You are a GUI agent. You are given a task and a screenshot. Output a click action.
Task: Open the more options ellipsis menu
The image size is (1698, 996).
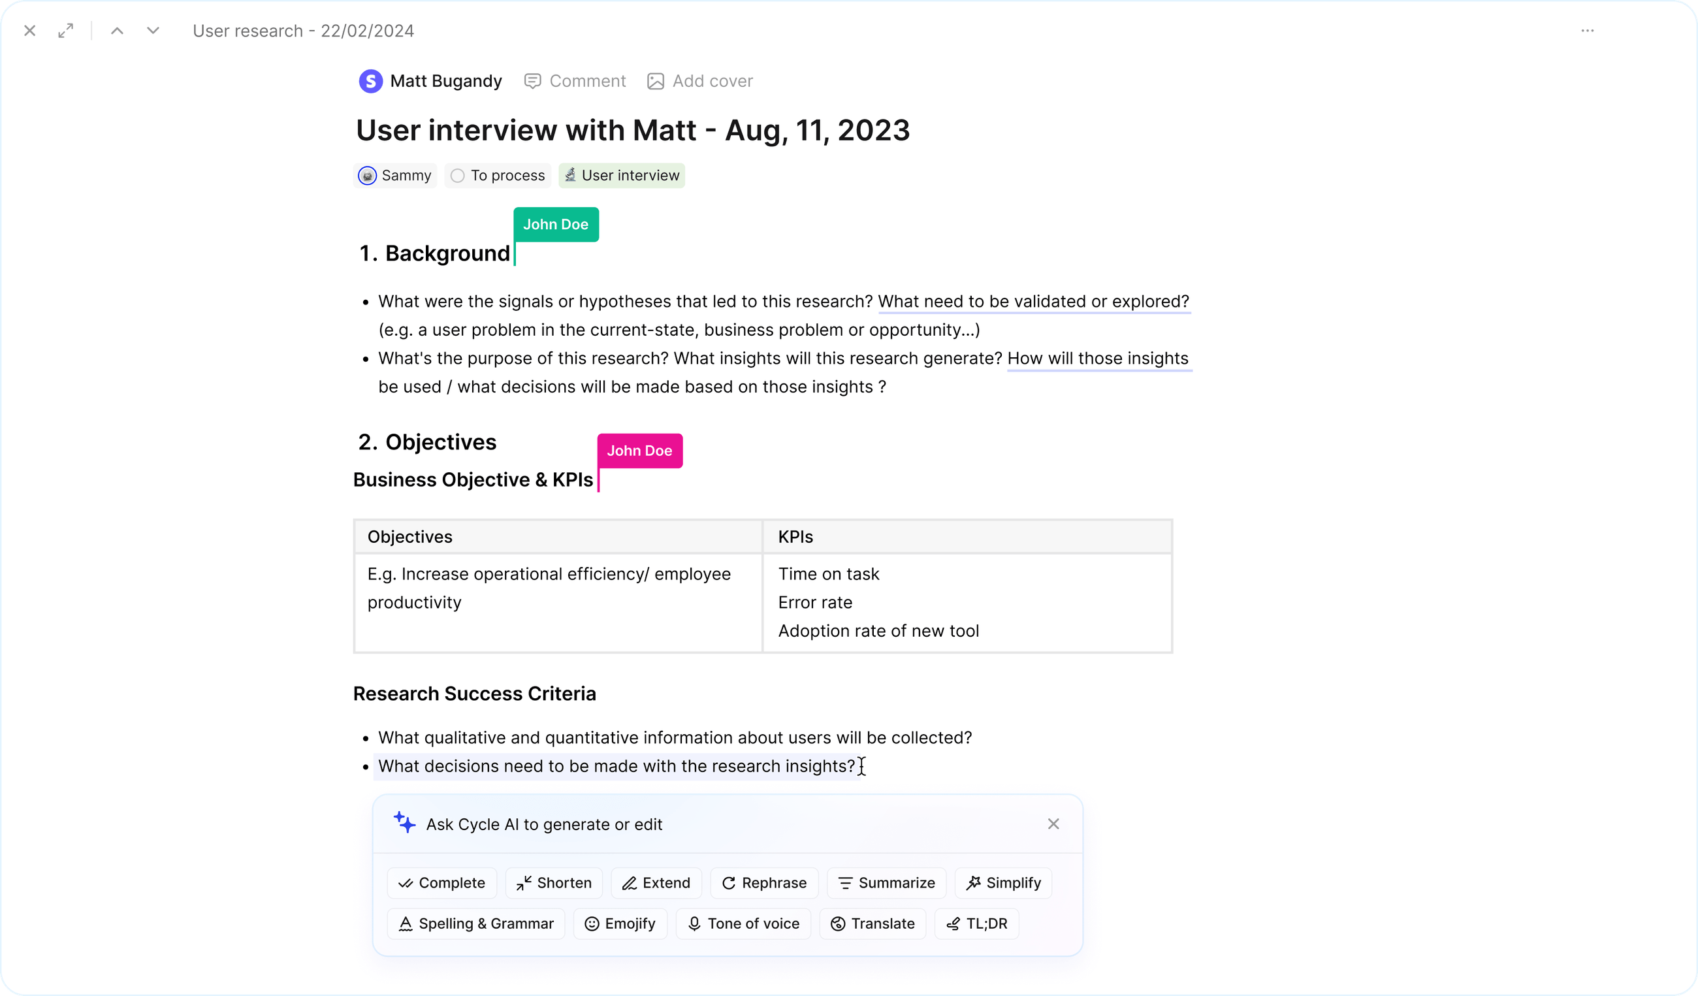coord(1588,30)
